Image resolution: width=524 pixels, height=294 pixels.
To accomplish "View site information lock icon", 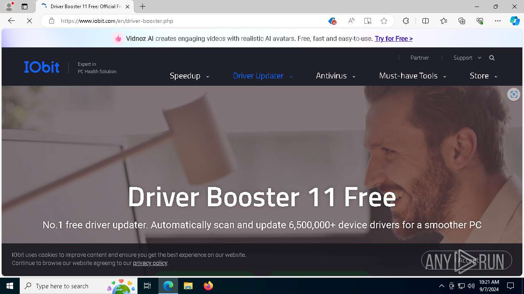I will (x=52, y=21).
